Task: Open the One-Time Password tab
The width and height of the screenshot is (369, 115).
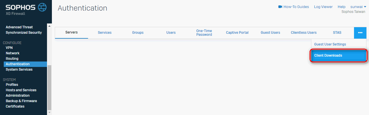Action: [x=204, y=33]
